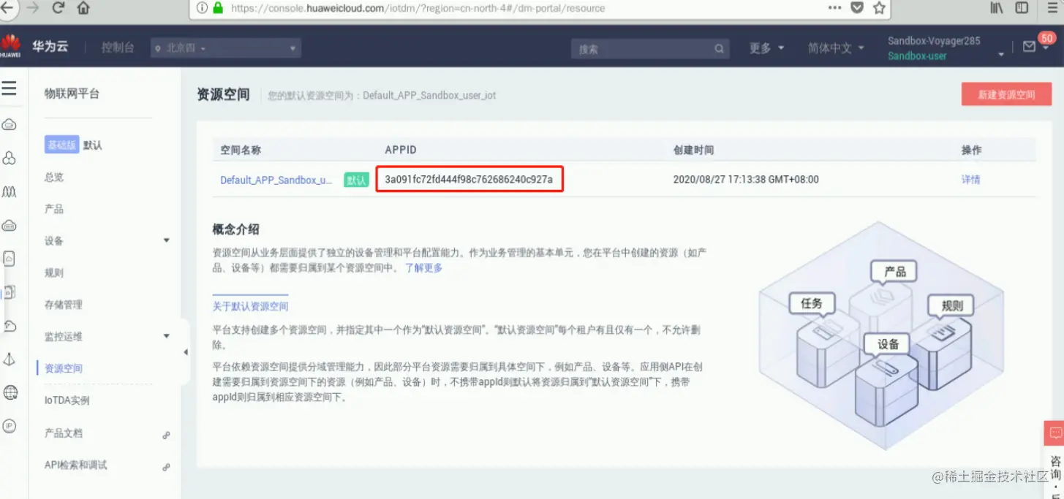Expand the 更多 dropdown menu
1064x499 pixels.
coord(767,47)
